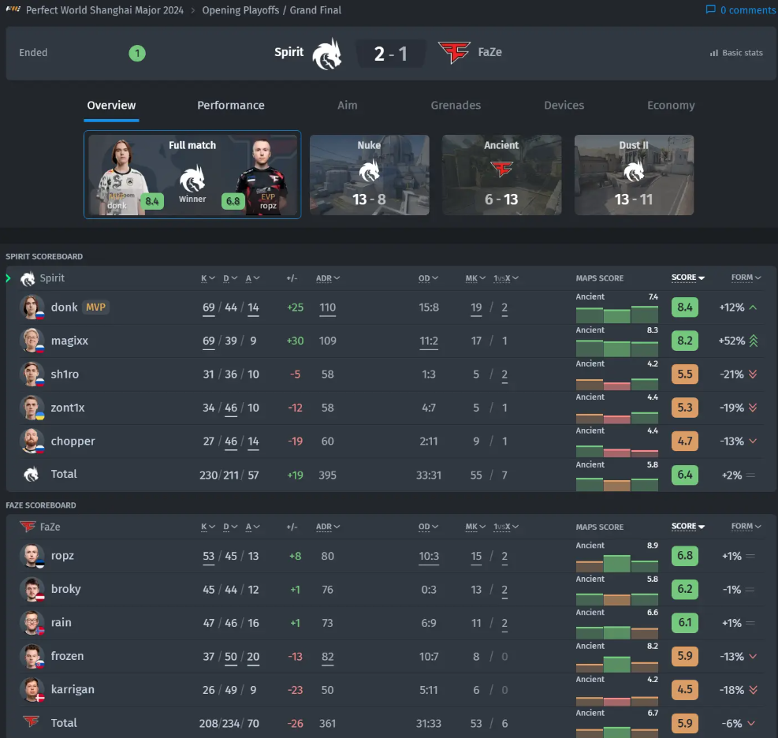
Task: Switch to the Performance tab
Action: pos(230,106)
